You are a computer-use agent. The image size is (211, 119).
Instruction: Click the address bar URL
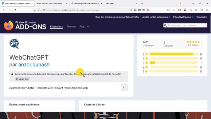click(x=73, y=10)
